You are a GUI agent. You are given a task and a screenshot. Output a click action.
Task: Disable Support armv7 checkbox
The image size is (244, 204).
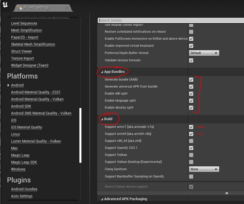191,127
